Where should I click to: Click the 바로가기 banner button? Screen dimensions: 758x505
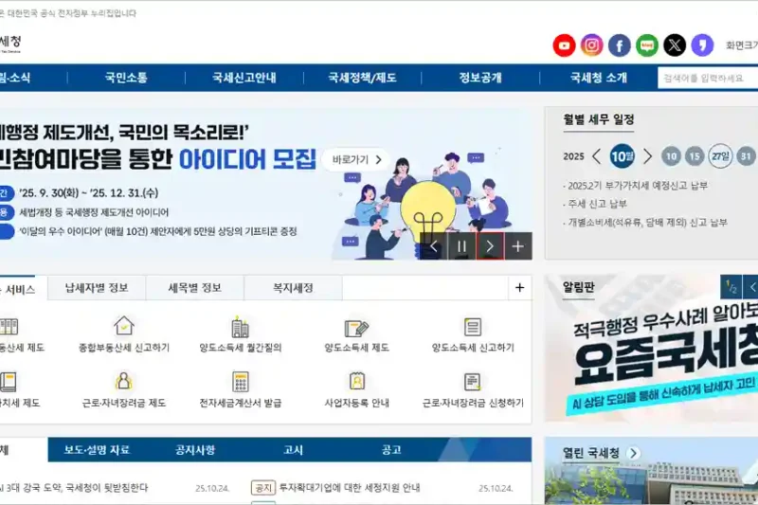357,159
